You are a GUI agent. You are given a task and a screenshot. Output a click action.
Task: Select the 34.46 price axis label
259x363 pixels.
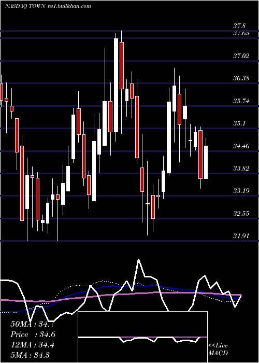tap(241, 146)
